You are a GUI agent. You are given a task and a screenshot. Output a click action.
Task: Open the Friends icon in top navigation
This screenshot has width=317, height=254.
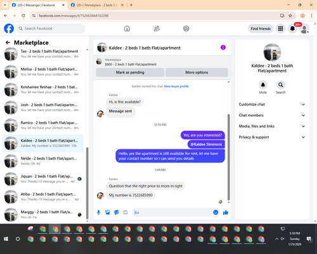[x=157, y=29]
